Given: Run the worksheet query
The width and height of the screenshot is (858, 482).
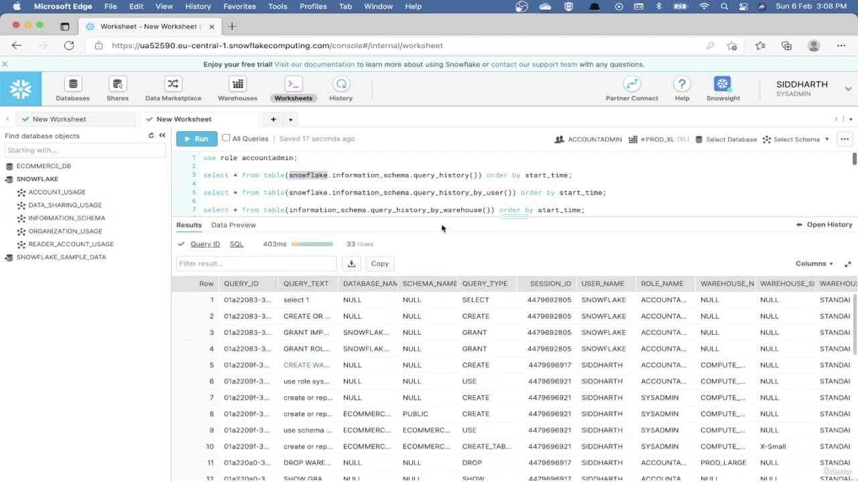Looking at the screenshot, I should click(196, 139).
